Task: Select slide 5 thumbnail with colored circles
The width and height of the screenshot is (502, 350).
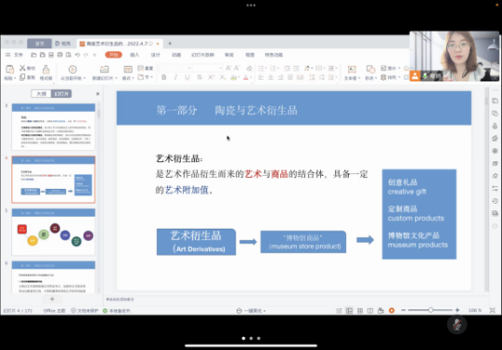Action: 54,232
